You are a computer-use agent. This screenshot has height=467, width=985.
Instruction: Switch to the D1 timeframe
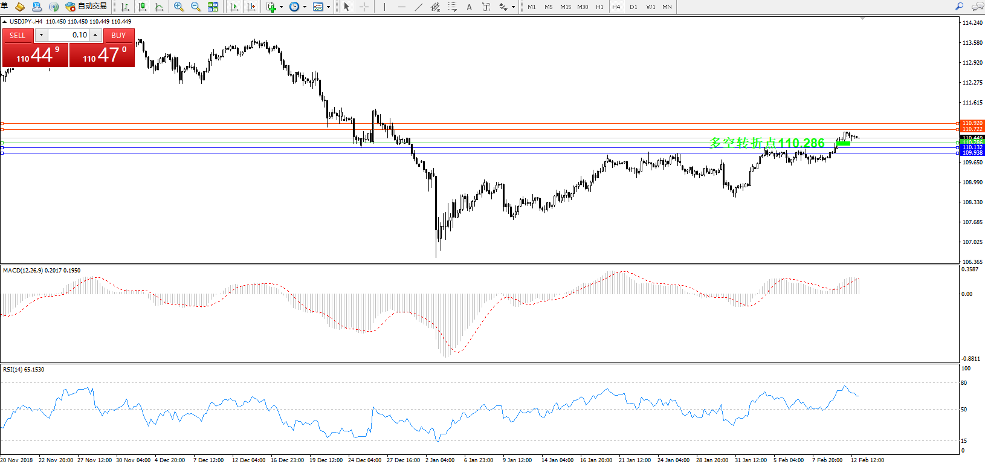pos(633,7)
